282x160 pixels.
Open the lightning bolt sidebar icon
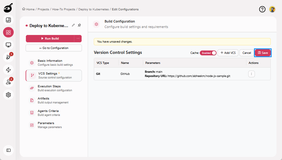pyautogui.click(x=8, y=70)
